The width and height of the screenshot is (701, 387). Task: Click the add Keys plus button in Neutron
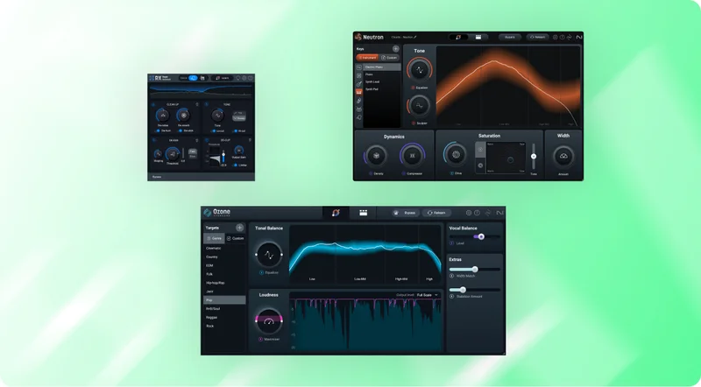[396, 49]
